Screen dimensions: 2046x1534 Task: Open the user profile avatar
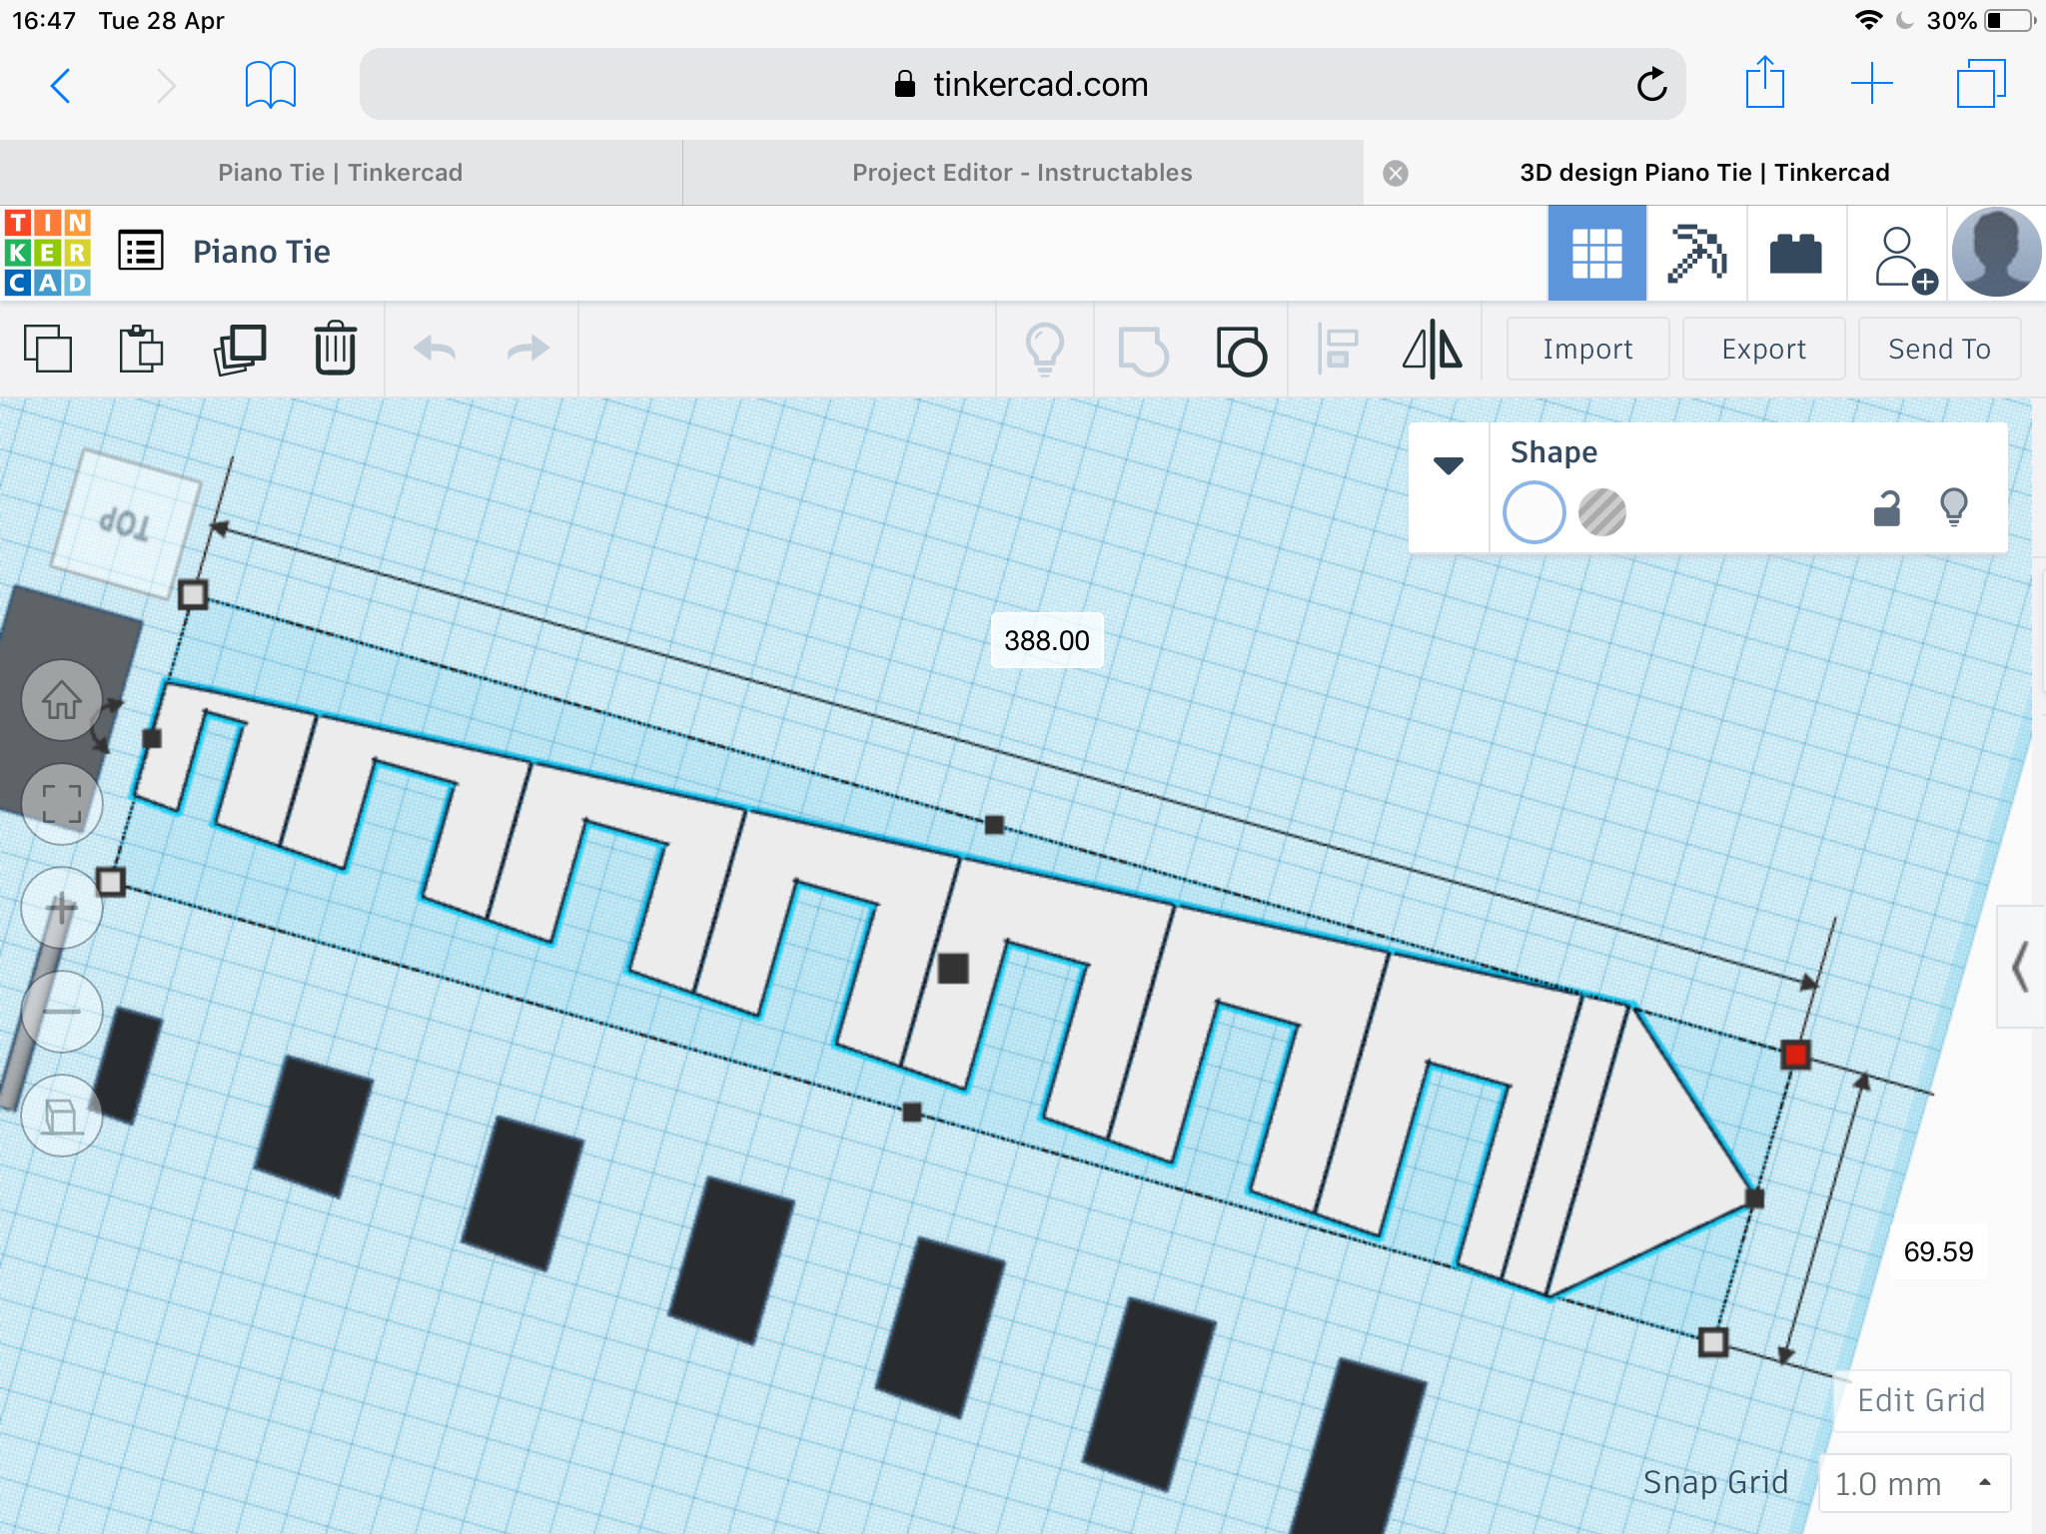(x=1996, y=252)
